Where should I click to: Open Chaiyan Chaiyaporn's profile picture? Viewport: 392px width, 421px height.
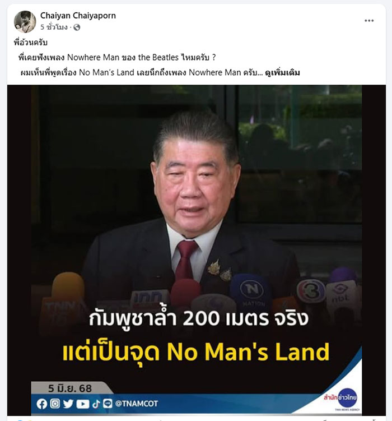pos(25,21)
